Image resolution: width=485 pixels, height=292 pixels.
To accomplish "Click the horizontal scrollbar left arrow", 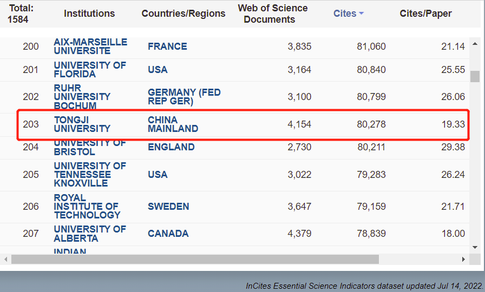I will [x=6, y=260].
